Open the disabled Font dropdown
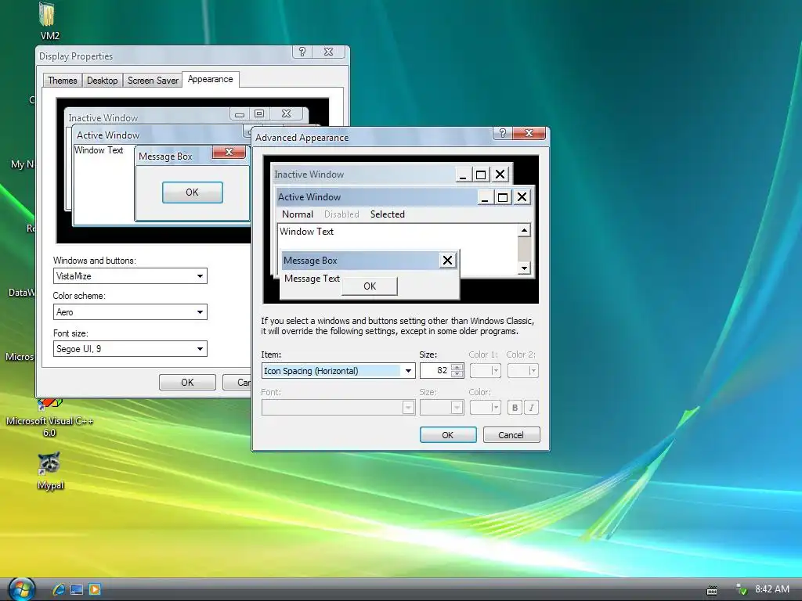 coord(338,407)
